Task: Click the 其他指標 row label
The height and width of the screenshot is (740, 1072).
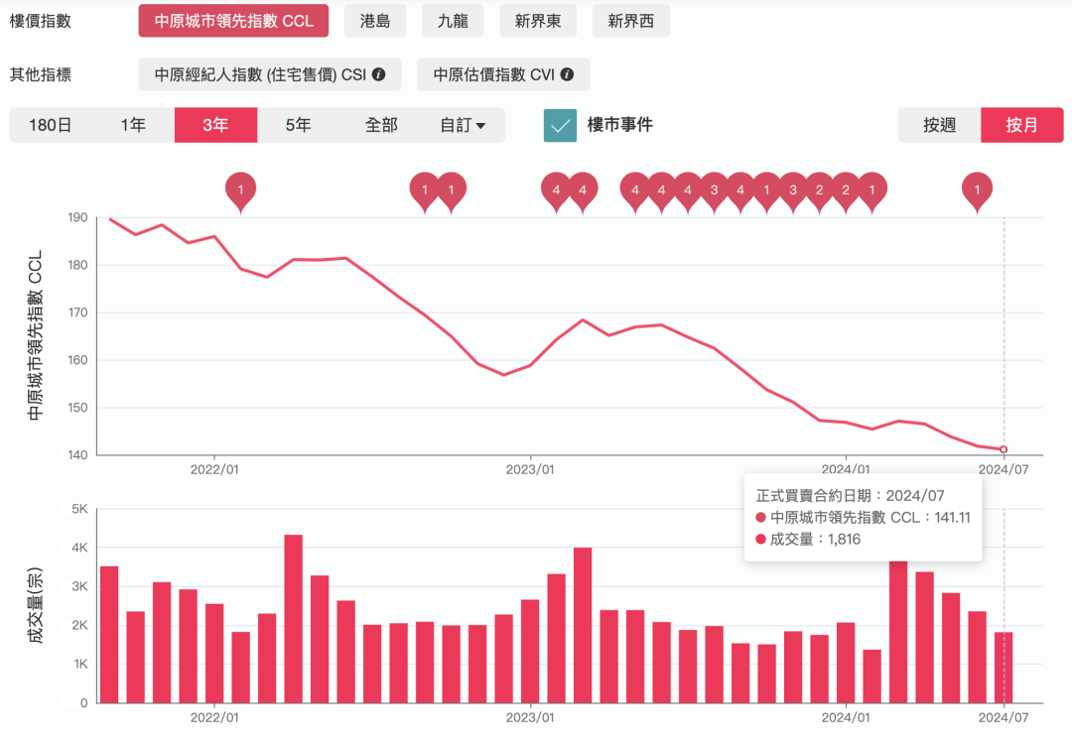Action: pos(41,74)
